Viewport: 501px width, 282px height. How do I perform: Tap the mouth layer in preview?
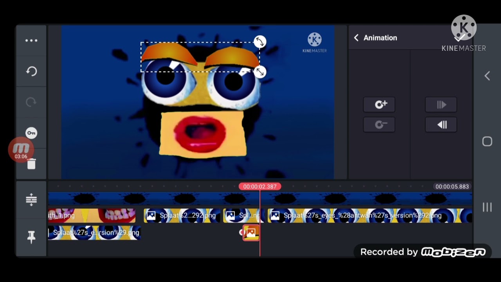coord(202,134)
